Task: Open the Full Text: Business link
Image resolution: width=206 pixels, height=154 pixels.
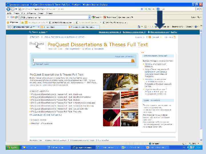Action: click(57, 94)
